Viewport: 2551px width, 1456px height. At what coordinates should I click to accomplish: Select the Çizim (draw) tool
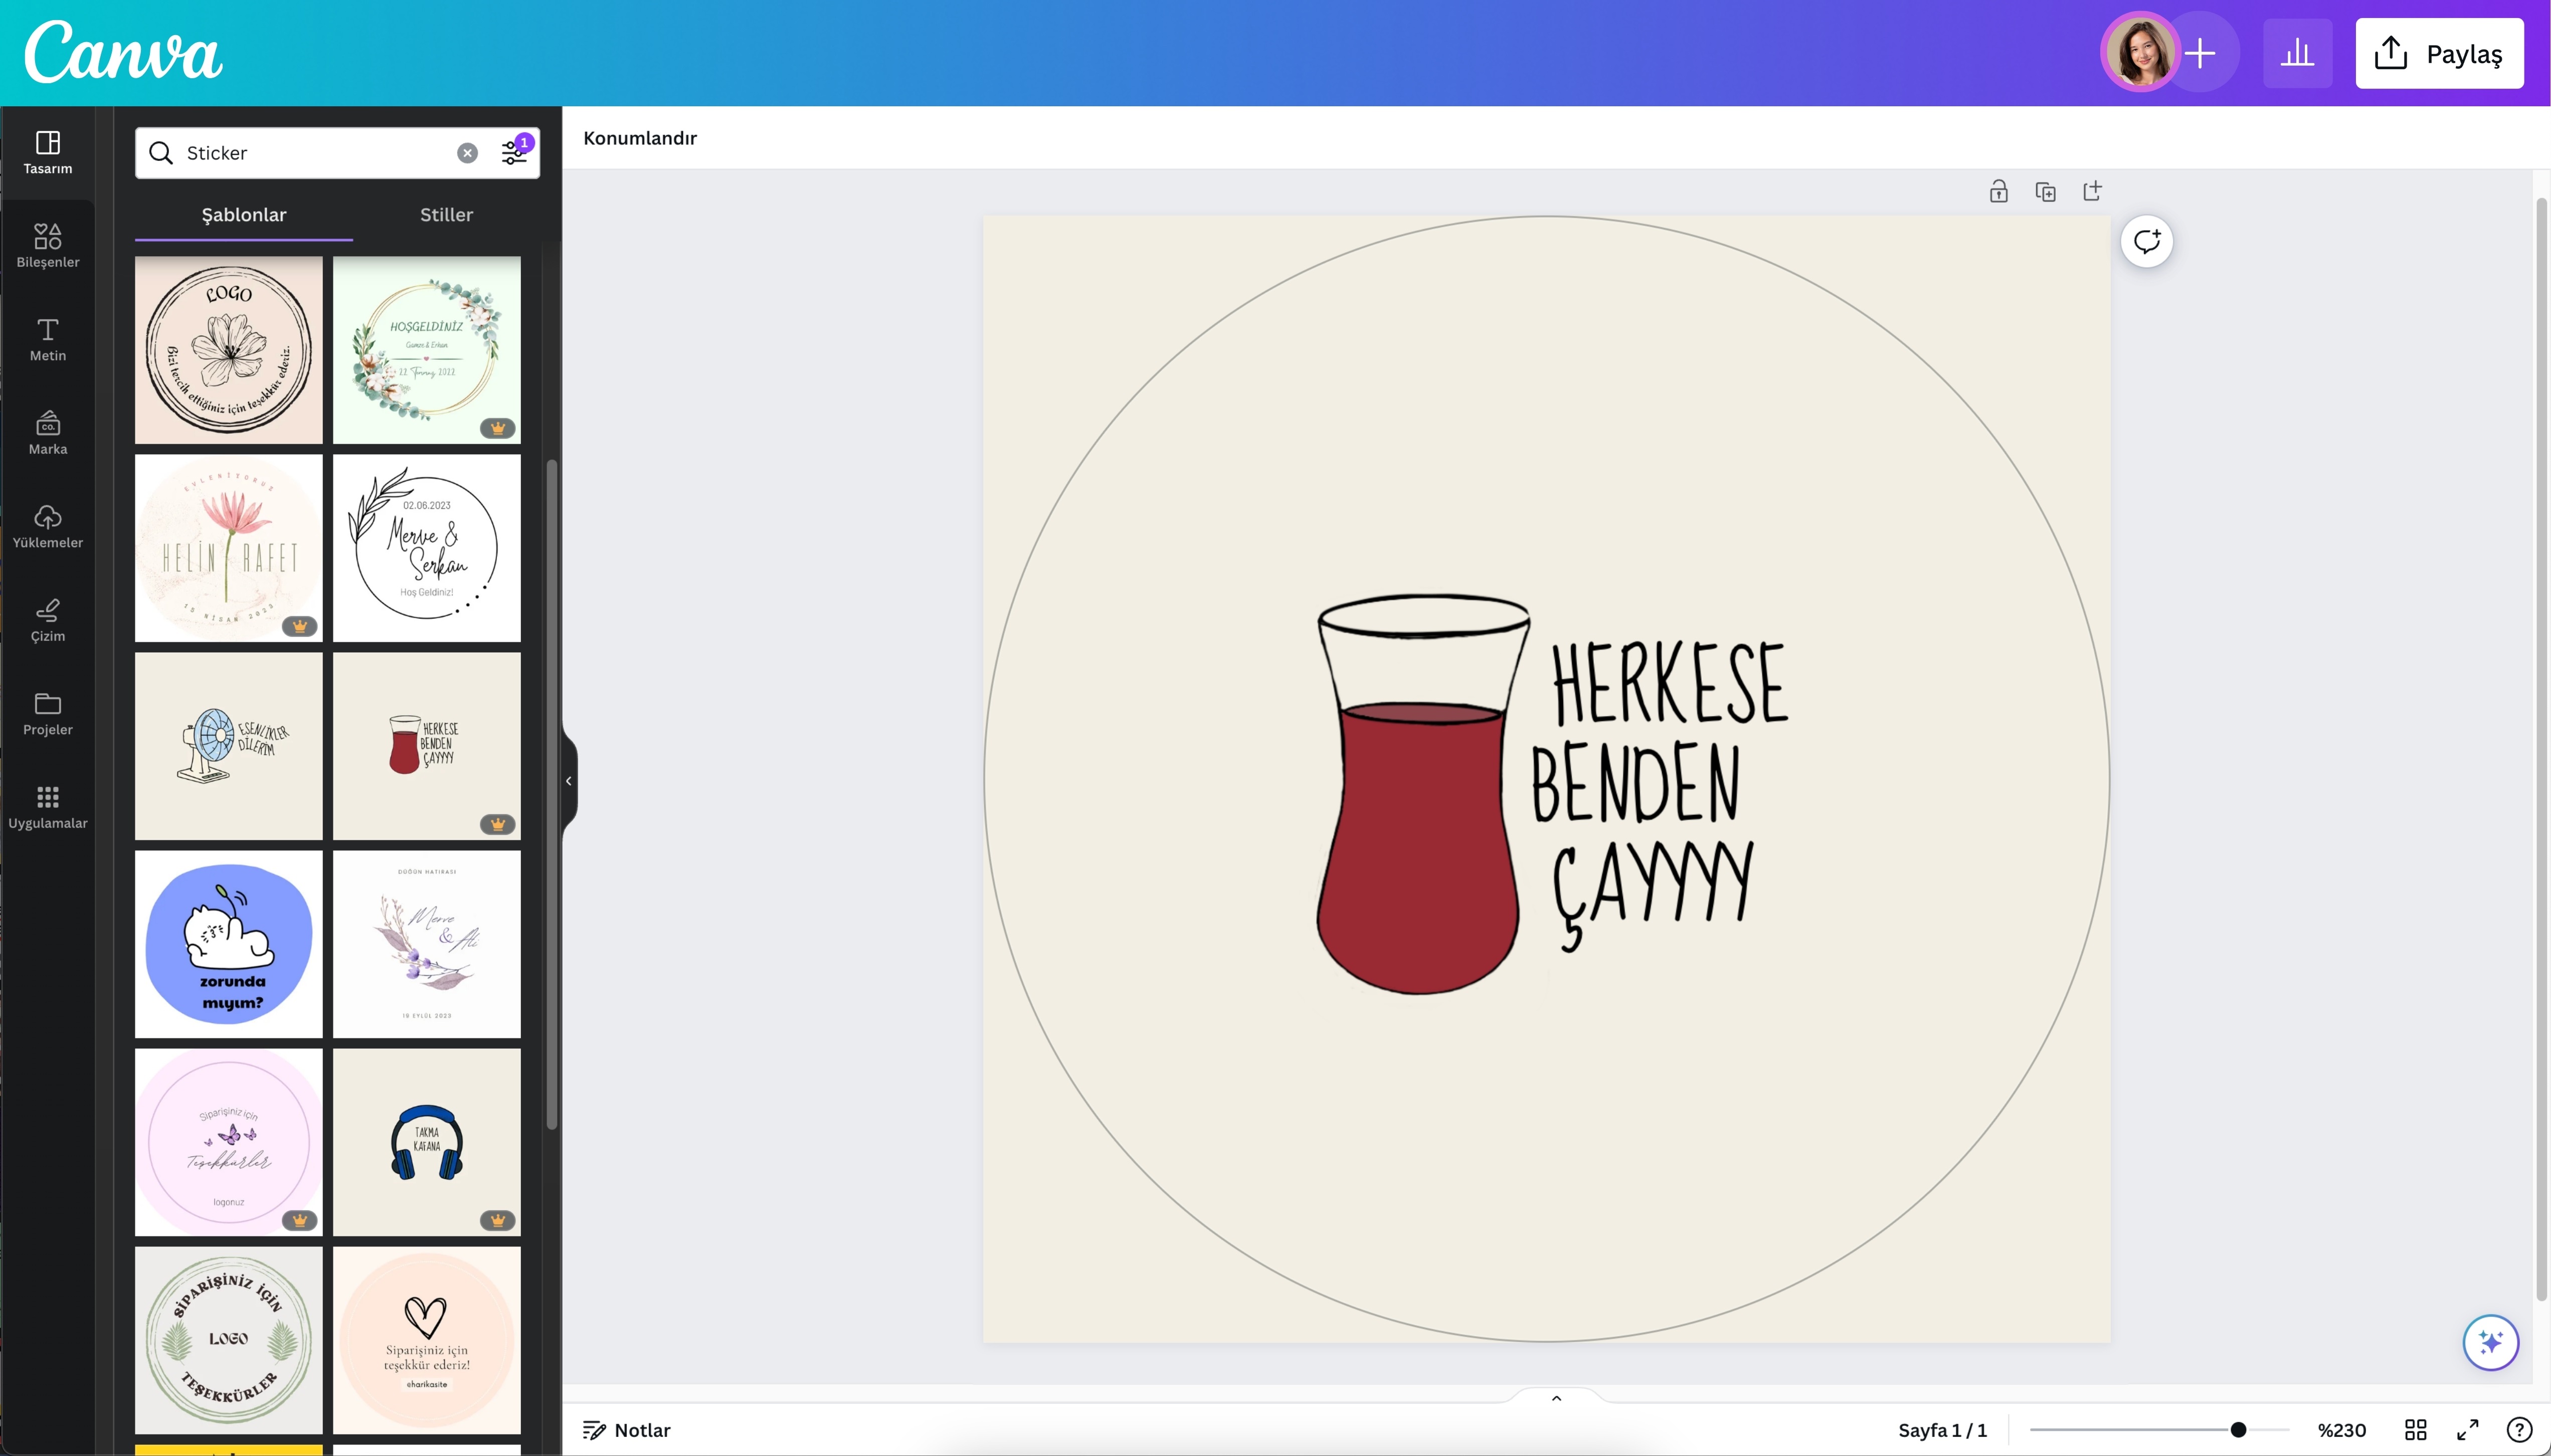[x=47, y=618]
